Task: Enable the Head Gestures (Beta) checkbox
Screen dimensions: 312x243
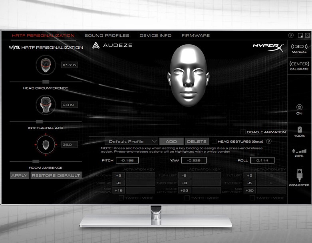Action: [x=214, y=141]
